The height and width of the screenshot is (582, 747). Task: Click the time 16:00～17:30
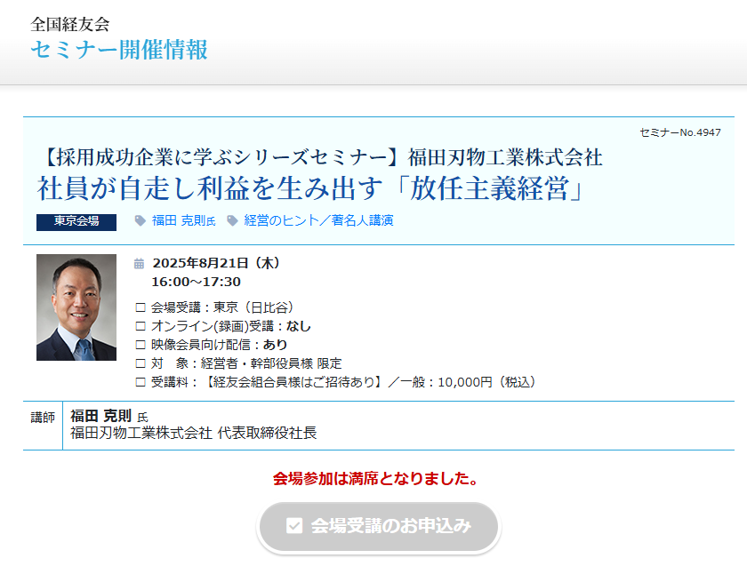197,282
